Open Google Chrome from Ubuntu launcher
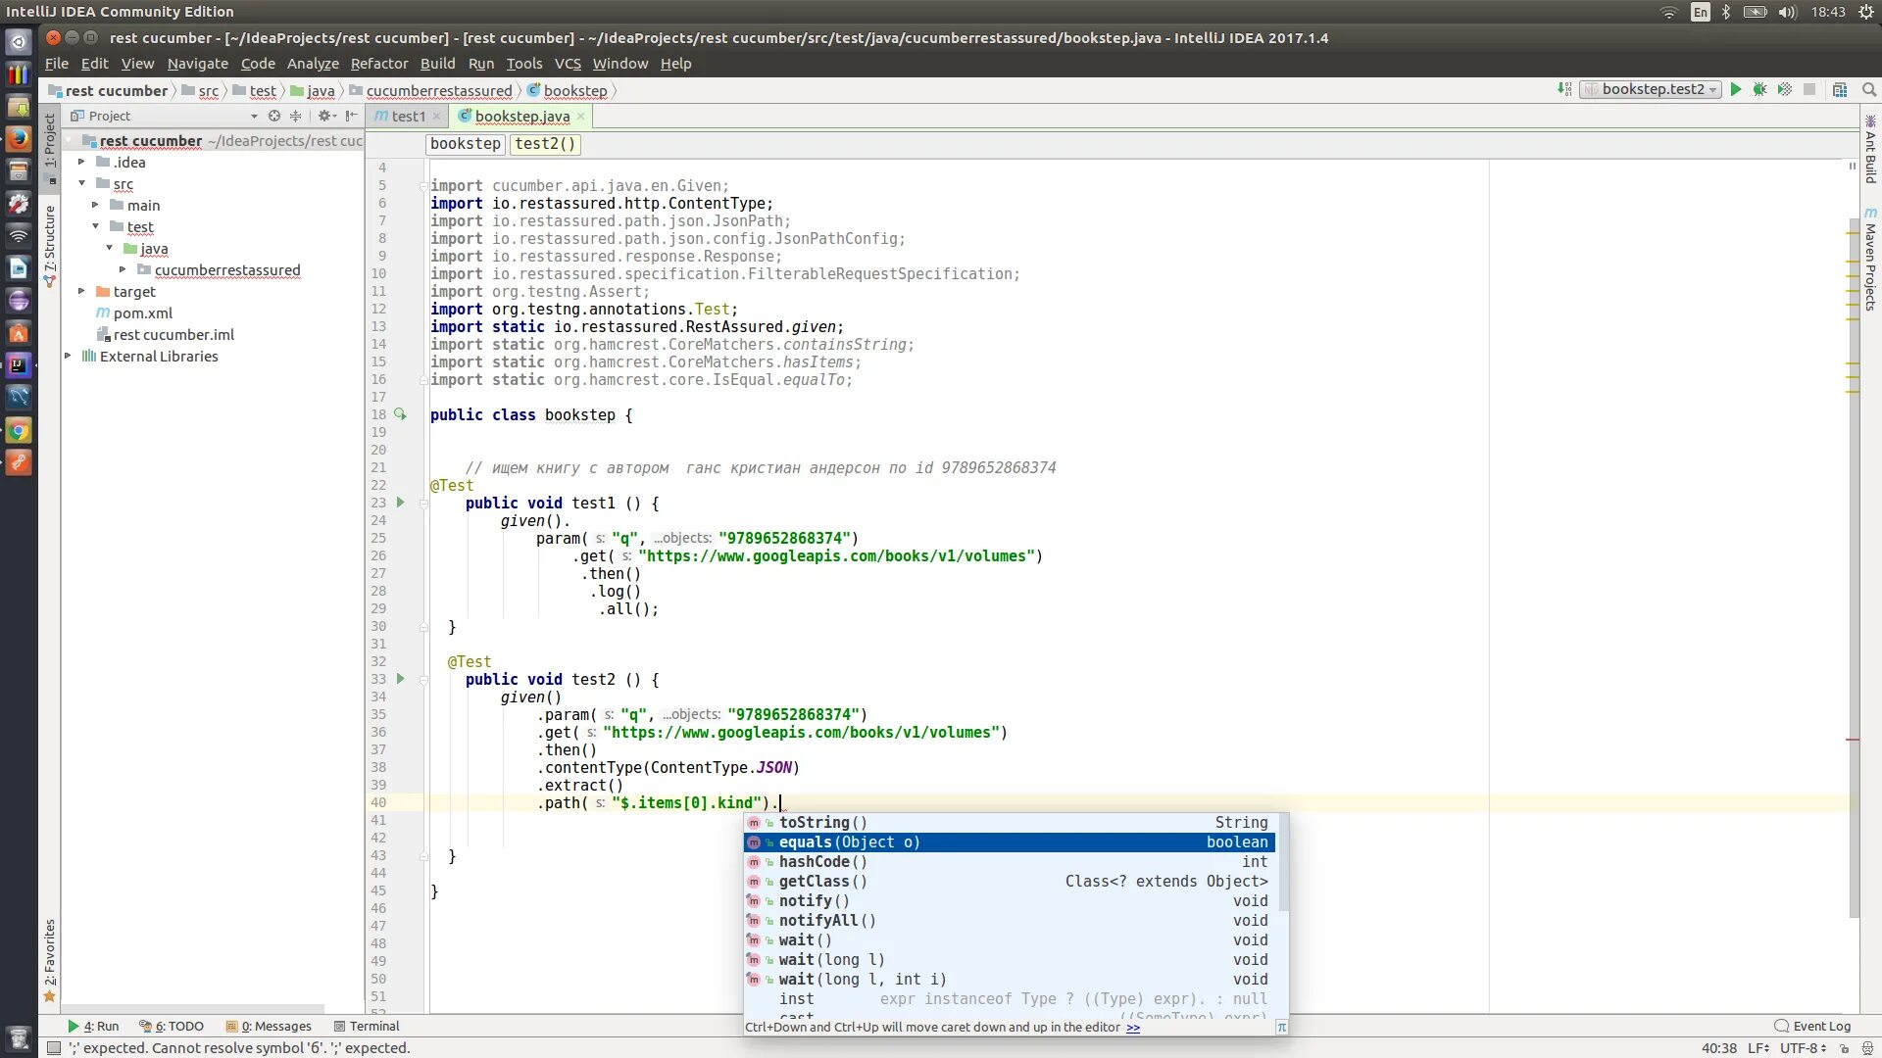Image resolution: width=1882 pixels, height=1058 pixels. 19,431
